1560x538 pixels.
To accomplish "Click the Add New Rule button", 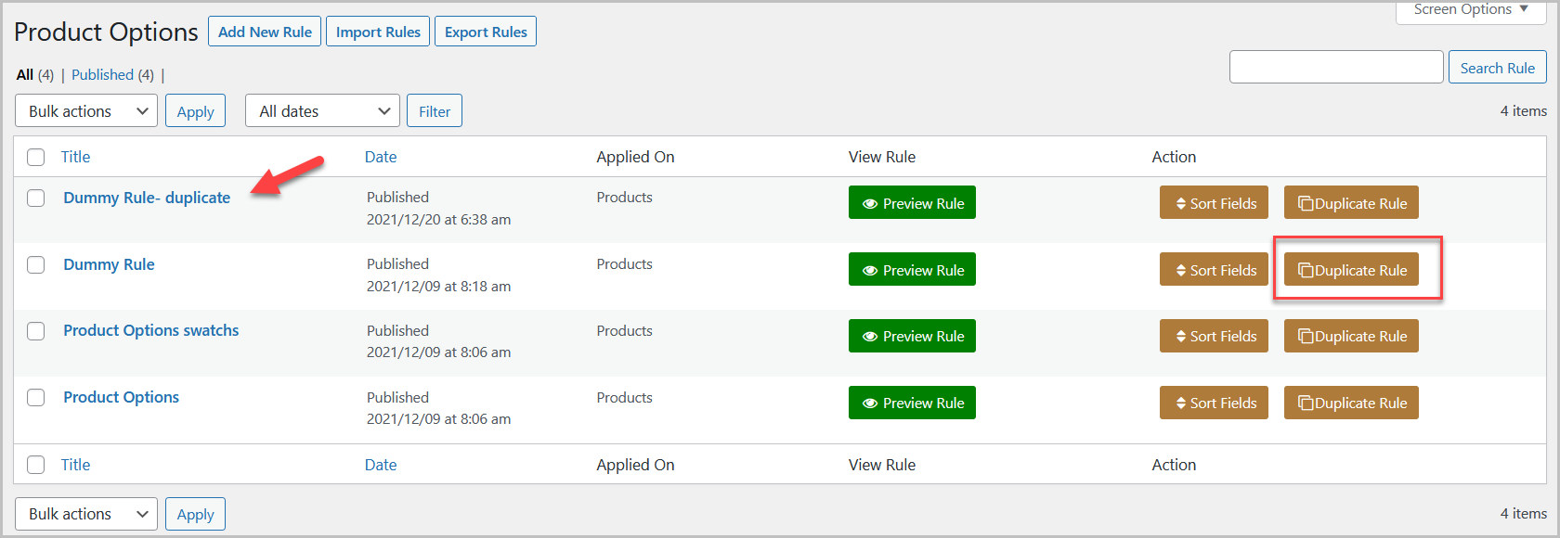I will tap(265, 32).
